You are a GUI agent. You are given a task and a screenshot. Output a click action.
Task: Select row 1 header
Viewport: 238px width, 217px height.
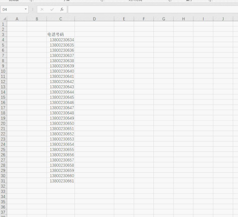tap(3, 24)
